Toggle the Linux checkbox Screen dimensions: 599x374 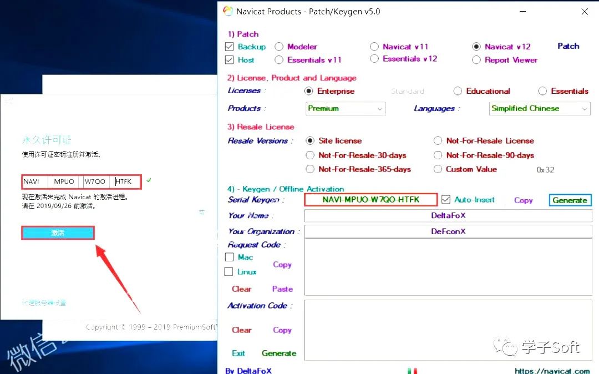point(229,271)
